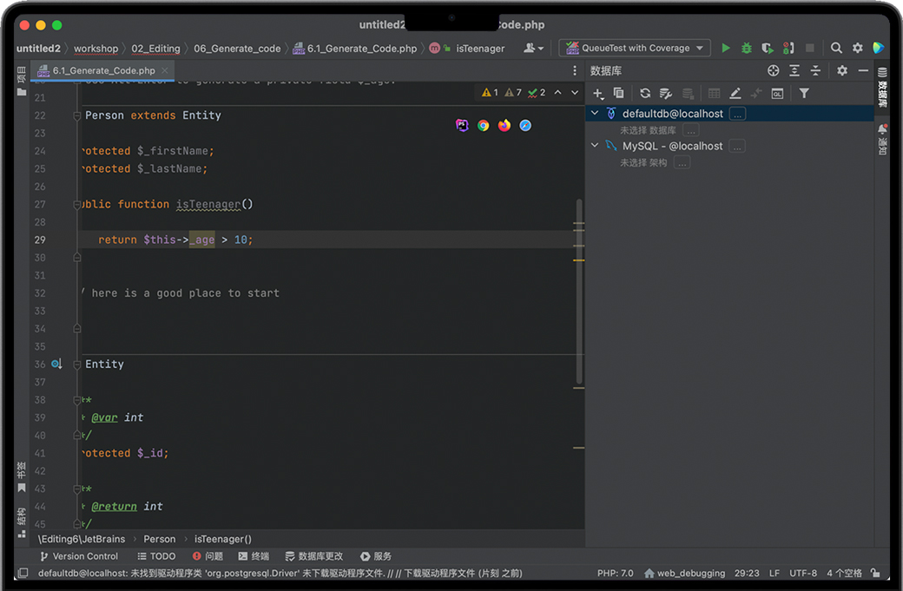
Task: Open database panel settings gear
Action: point(841,71)
